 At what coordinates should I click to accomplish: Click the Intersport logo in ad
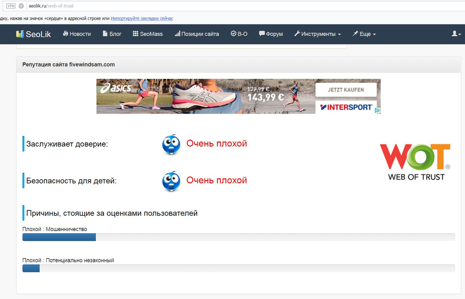click(x=346, y=107)
